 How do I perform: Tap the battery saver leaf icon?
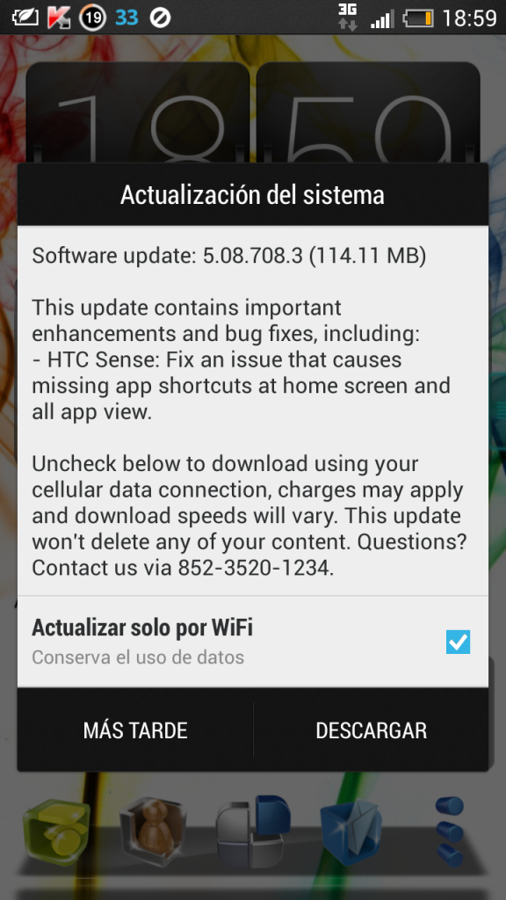point(25,18)
